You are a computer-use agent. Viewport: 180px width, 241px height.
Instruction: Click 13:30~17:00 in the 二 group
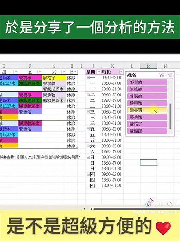tap(112, 101)
